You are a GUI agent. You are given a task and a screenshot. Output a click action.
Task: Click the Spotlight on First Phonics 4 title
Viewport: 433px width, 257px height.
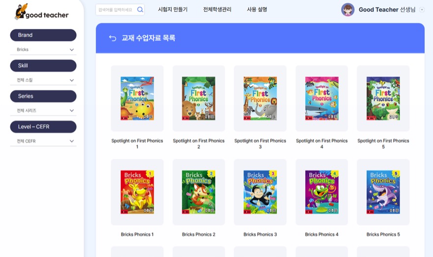tap(322, 143)
